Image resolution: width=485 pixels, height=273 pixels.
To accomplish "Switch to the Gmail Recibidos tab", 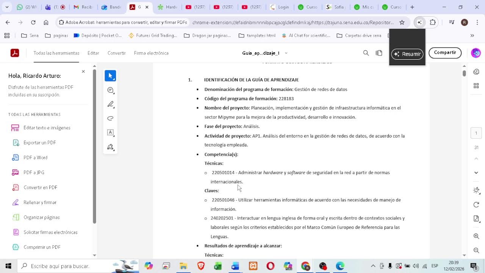I will click(x=83, y=7).
